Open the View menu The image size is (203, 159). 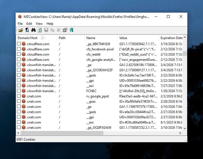click(x=39, y=24)
